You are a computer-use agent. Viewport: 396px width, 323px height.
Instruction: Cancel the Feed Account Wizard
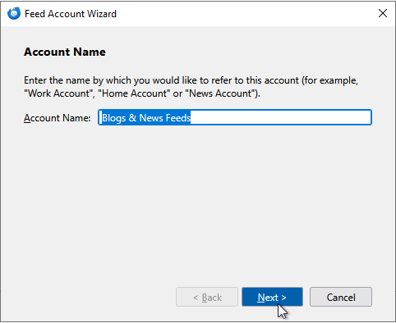click(x=341, y=297)
